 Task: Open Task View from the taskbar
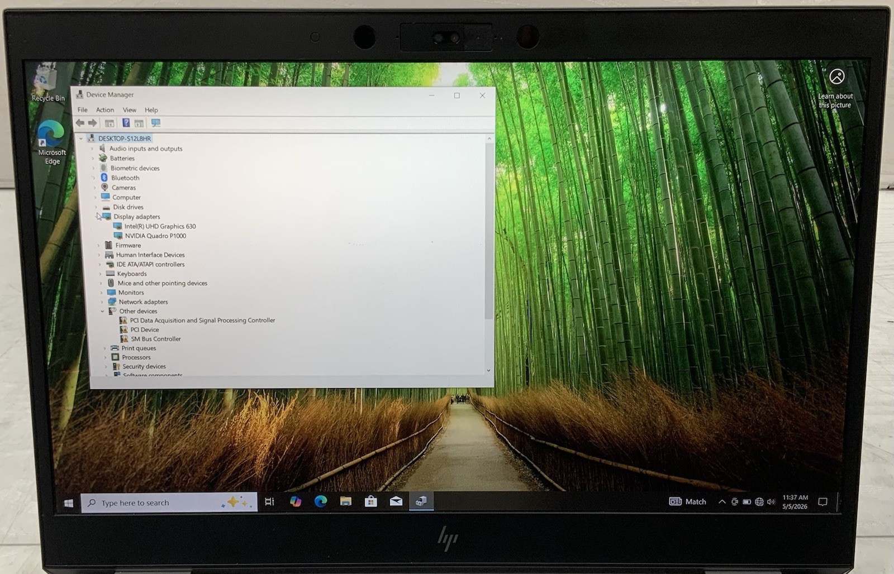click(x=269, y=501)
